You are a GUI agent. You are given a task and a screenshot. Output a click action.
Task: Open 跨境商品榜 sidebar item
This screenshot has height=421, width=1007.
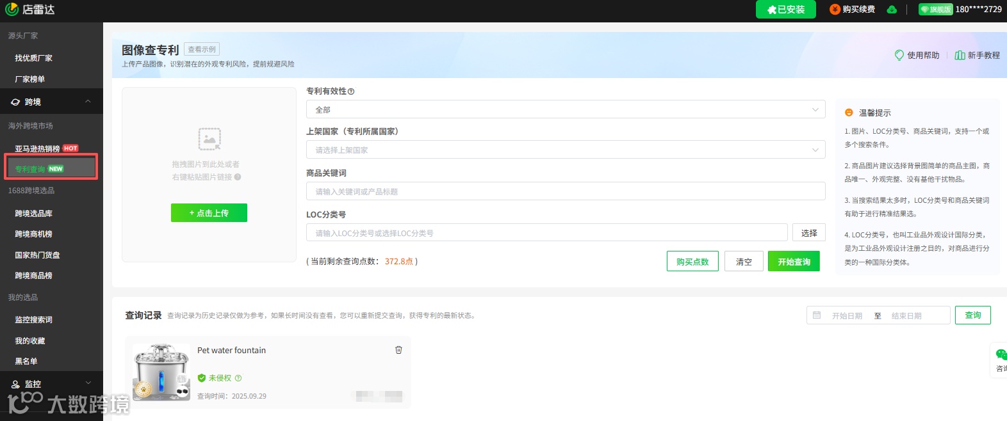coord(34,276)
